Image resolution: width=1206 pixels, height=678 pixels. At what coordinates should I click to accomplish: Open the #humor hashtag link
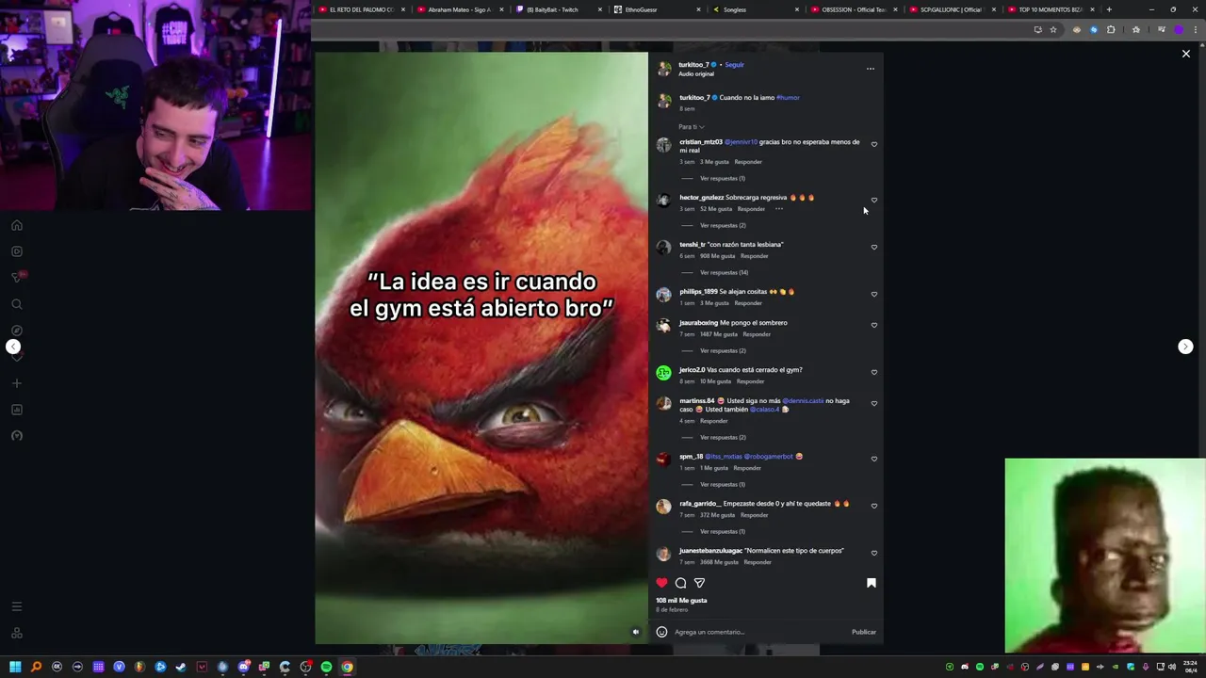788,98
